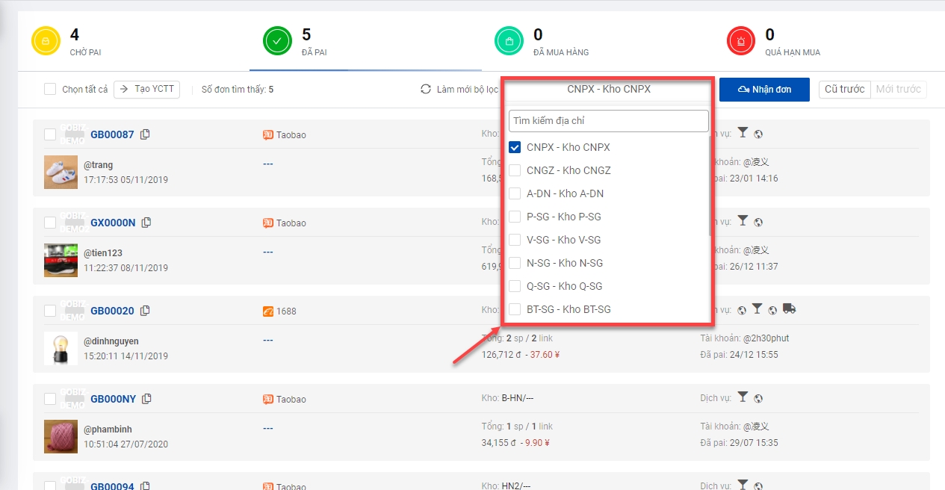
Task: Click the globe service icon on GB000NY
Action: [x=758, y=399]
